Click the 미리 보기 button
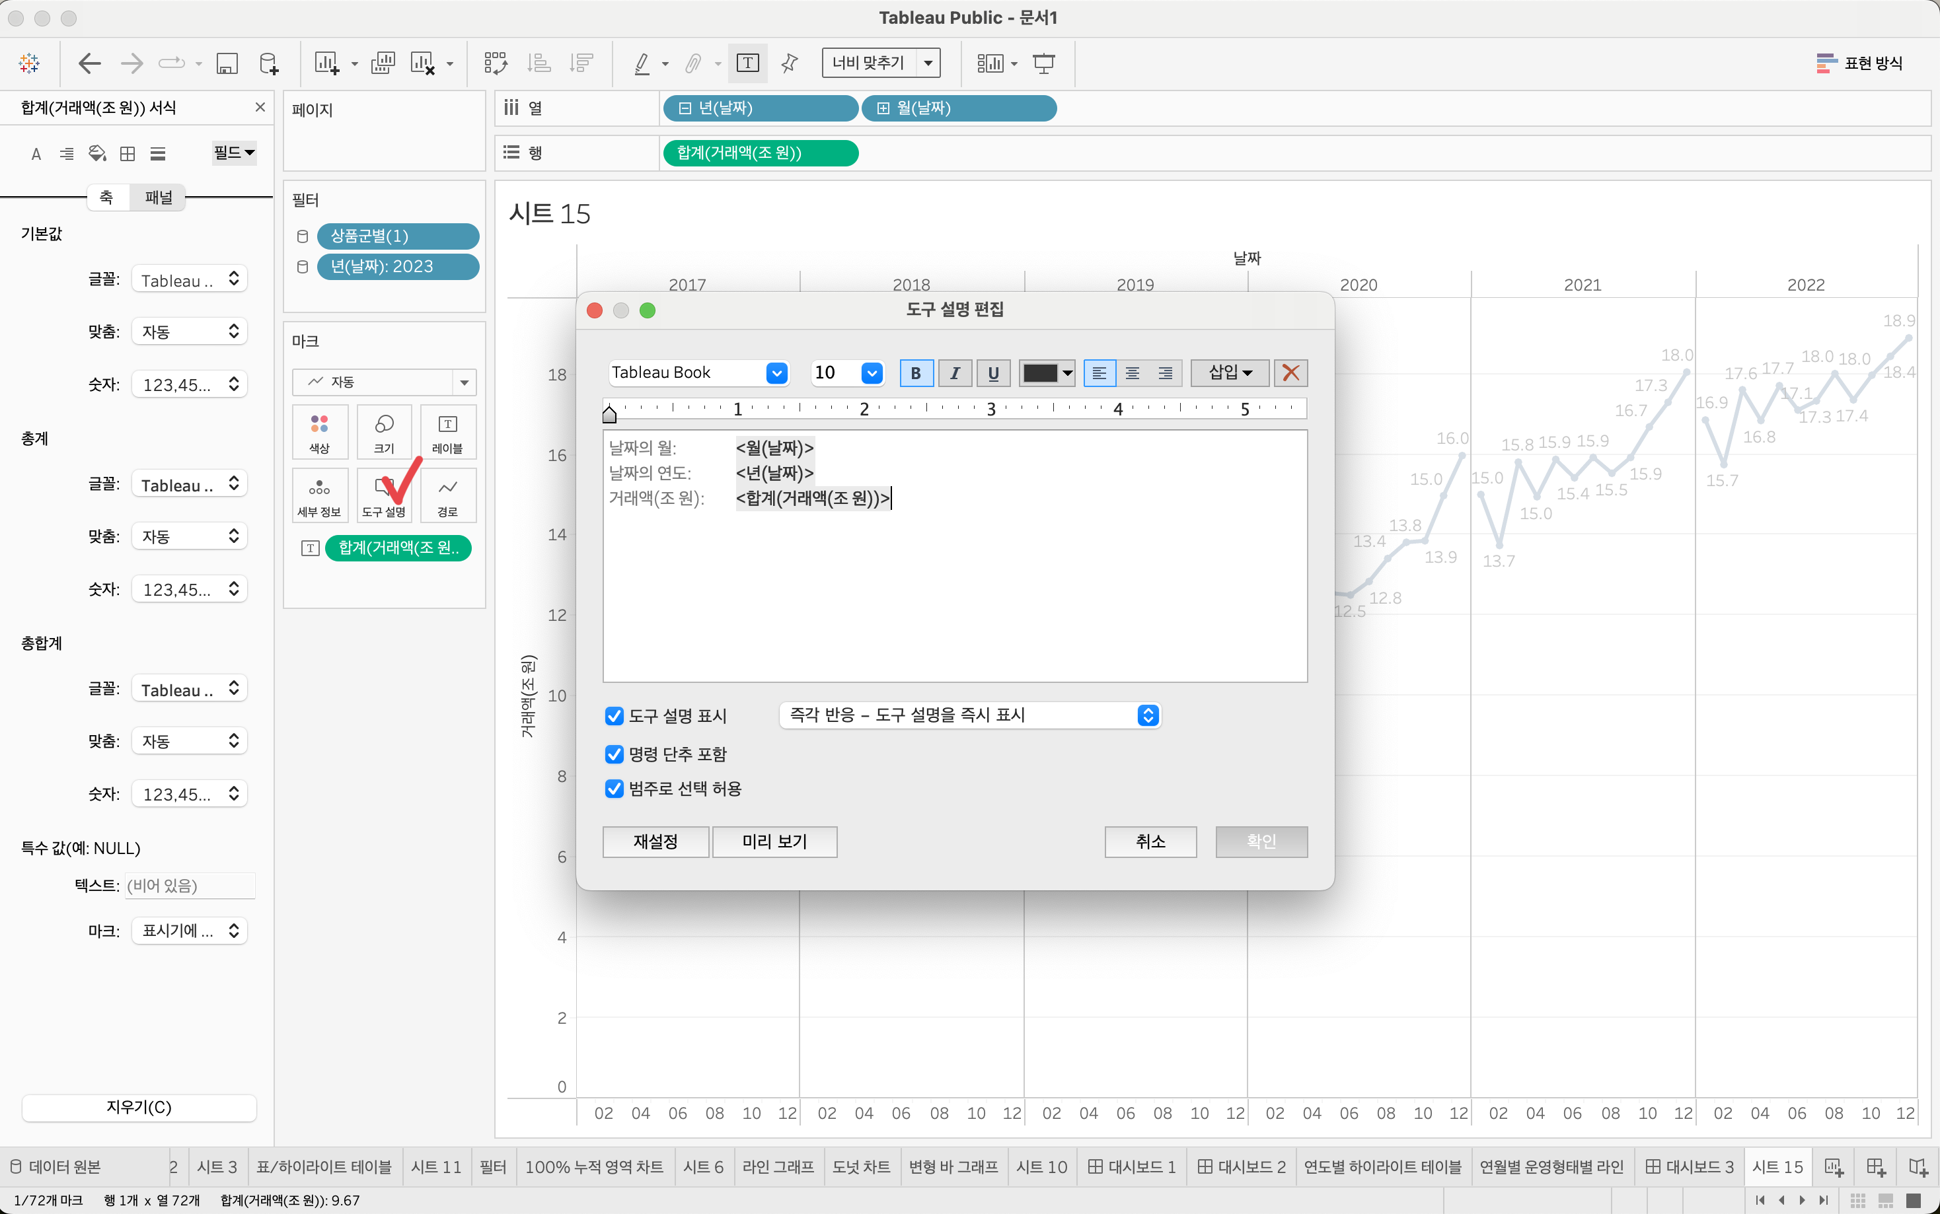 pos(774,841)
